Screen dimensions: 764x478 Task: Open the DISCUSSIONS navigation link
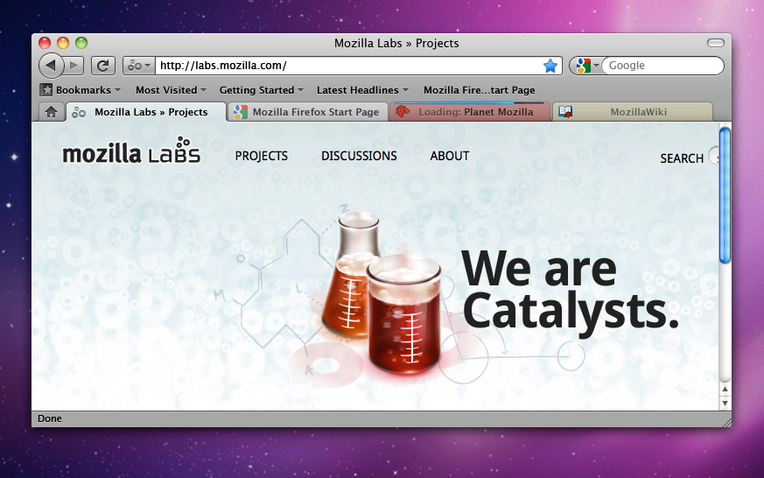click(359, 156)
